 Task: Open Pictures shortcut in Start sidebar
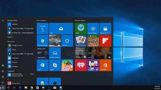3,71
